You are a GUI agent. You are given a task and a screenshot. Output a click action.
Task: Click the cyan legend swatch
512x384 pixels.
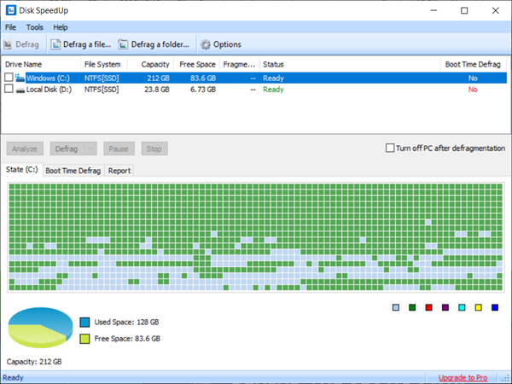pyautogui.click(x=462, y=307)
